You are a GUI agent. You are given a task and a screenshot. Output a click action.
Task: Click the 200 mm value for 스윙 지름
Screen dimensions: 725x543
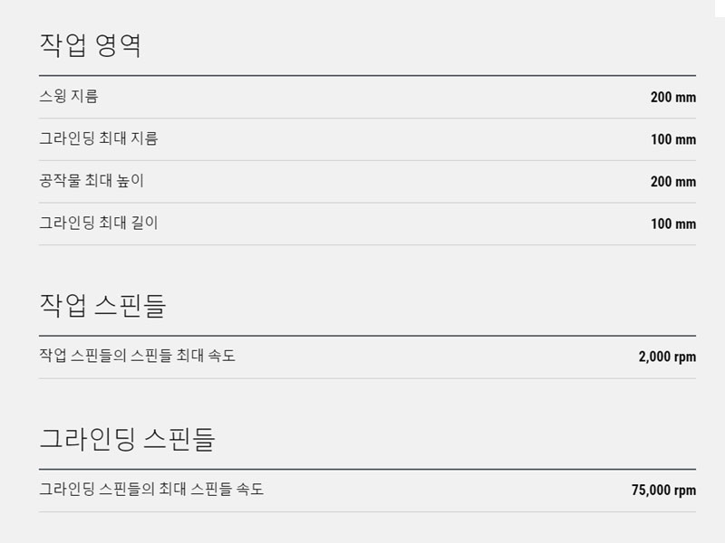tap(672, 97)
